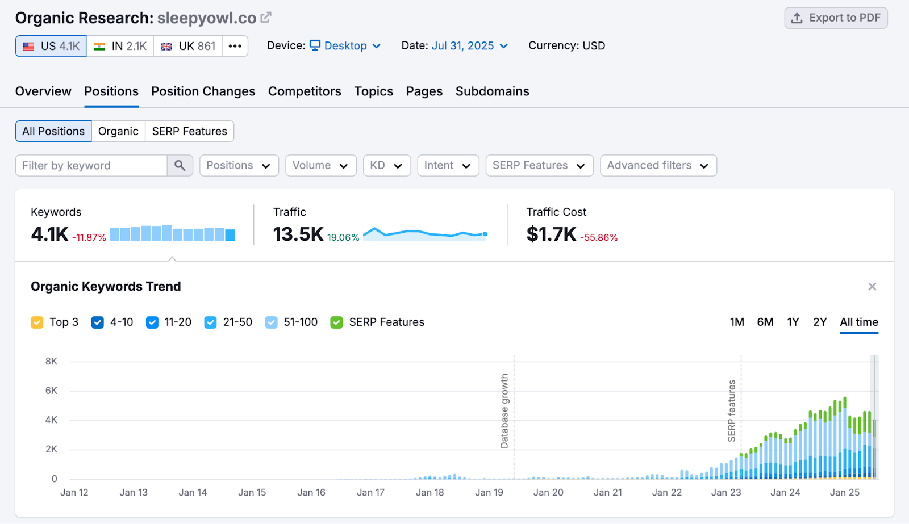Select the SERP Features segment button
This screenshot has width=909, height=524.
(x=189, y=131)
